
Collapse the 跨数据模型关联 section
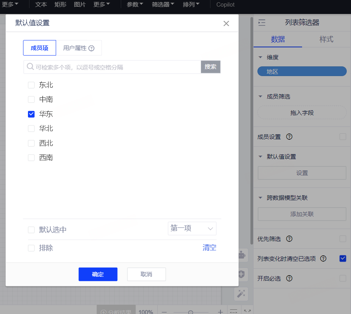tap(261, 198)
